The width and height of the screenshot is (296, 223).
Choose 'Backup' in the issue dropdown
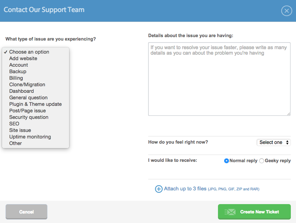click(18, 71)
